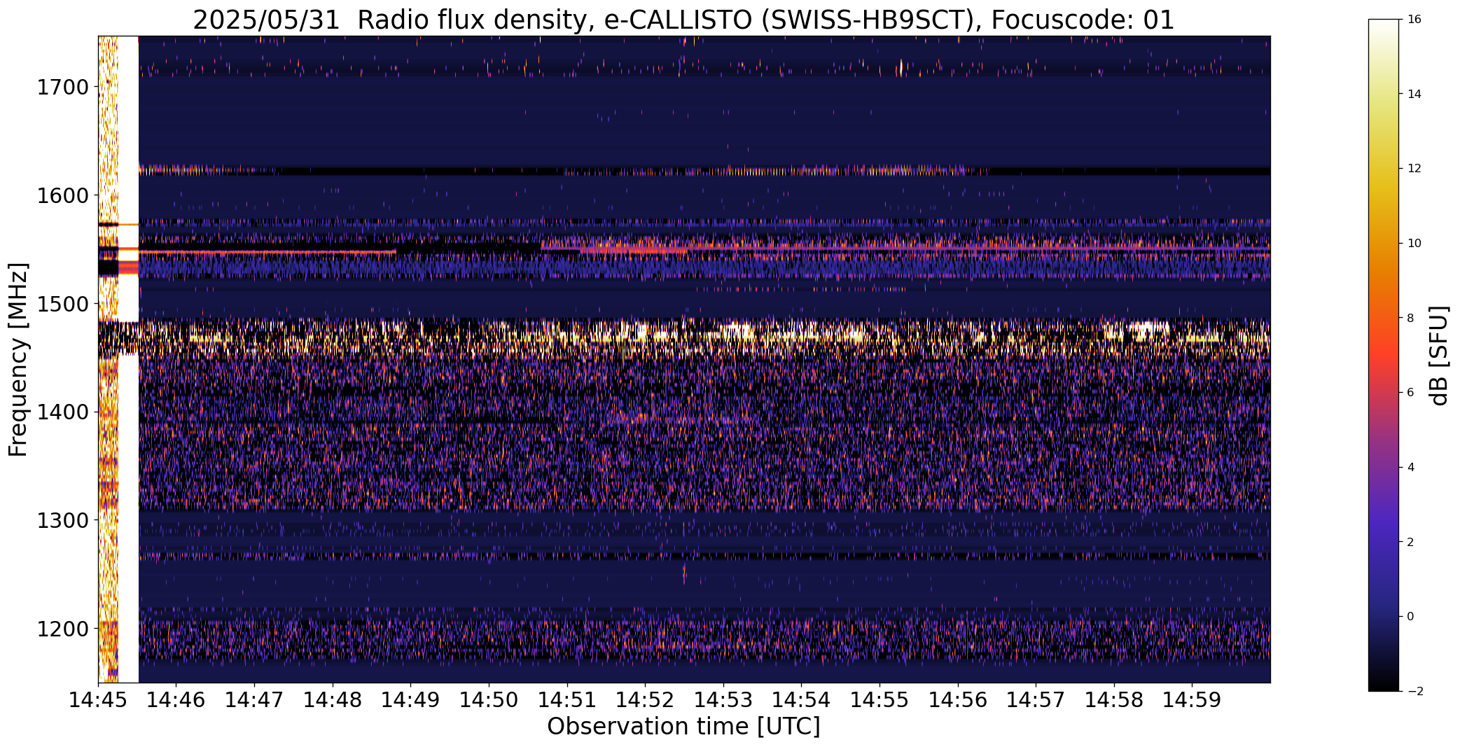This screenshot has height=747, width=1460.
Task: Click the 'Frequency [MHz]' y-axis label
Action: click(x=18, y=360)
